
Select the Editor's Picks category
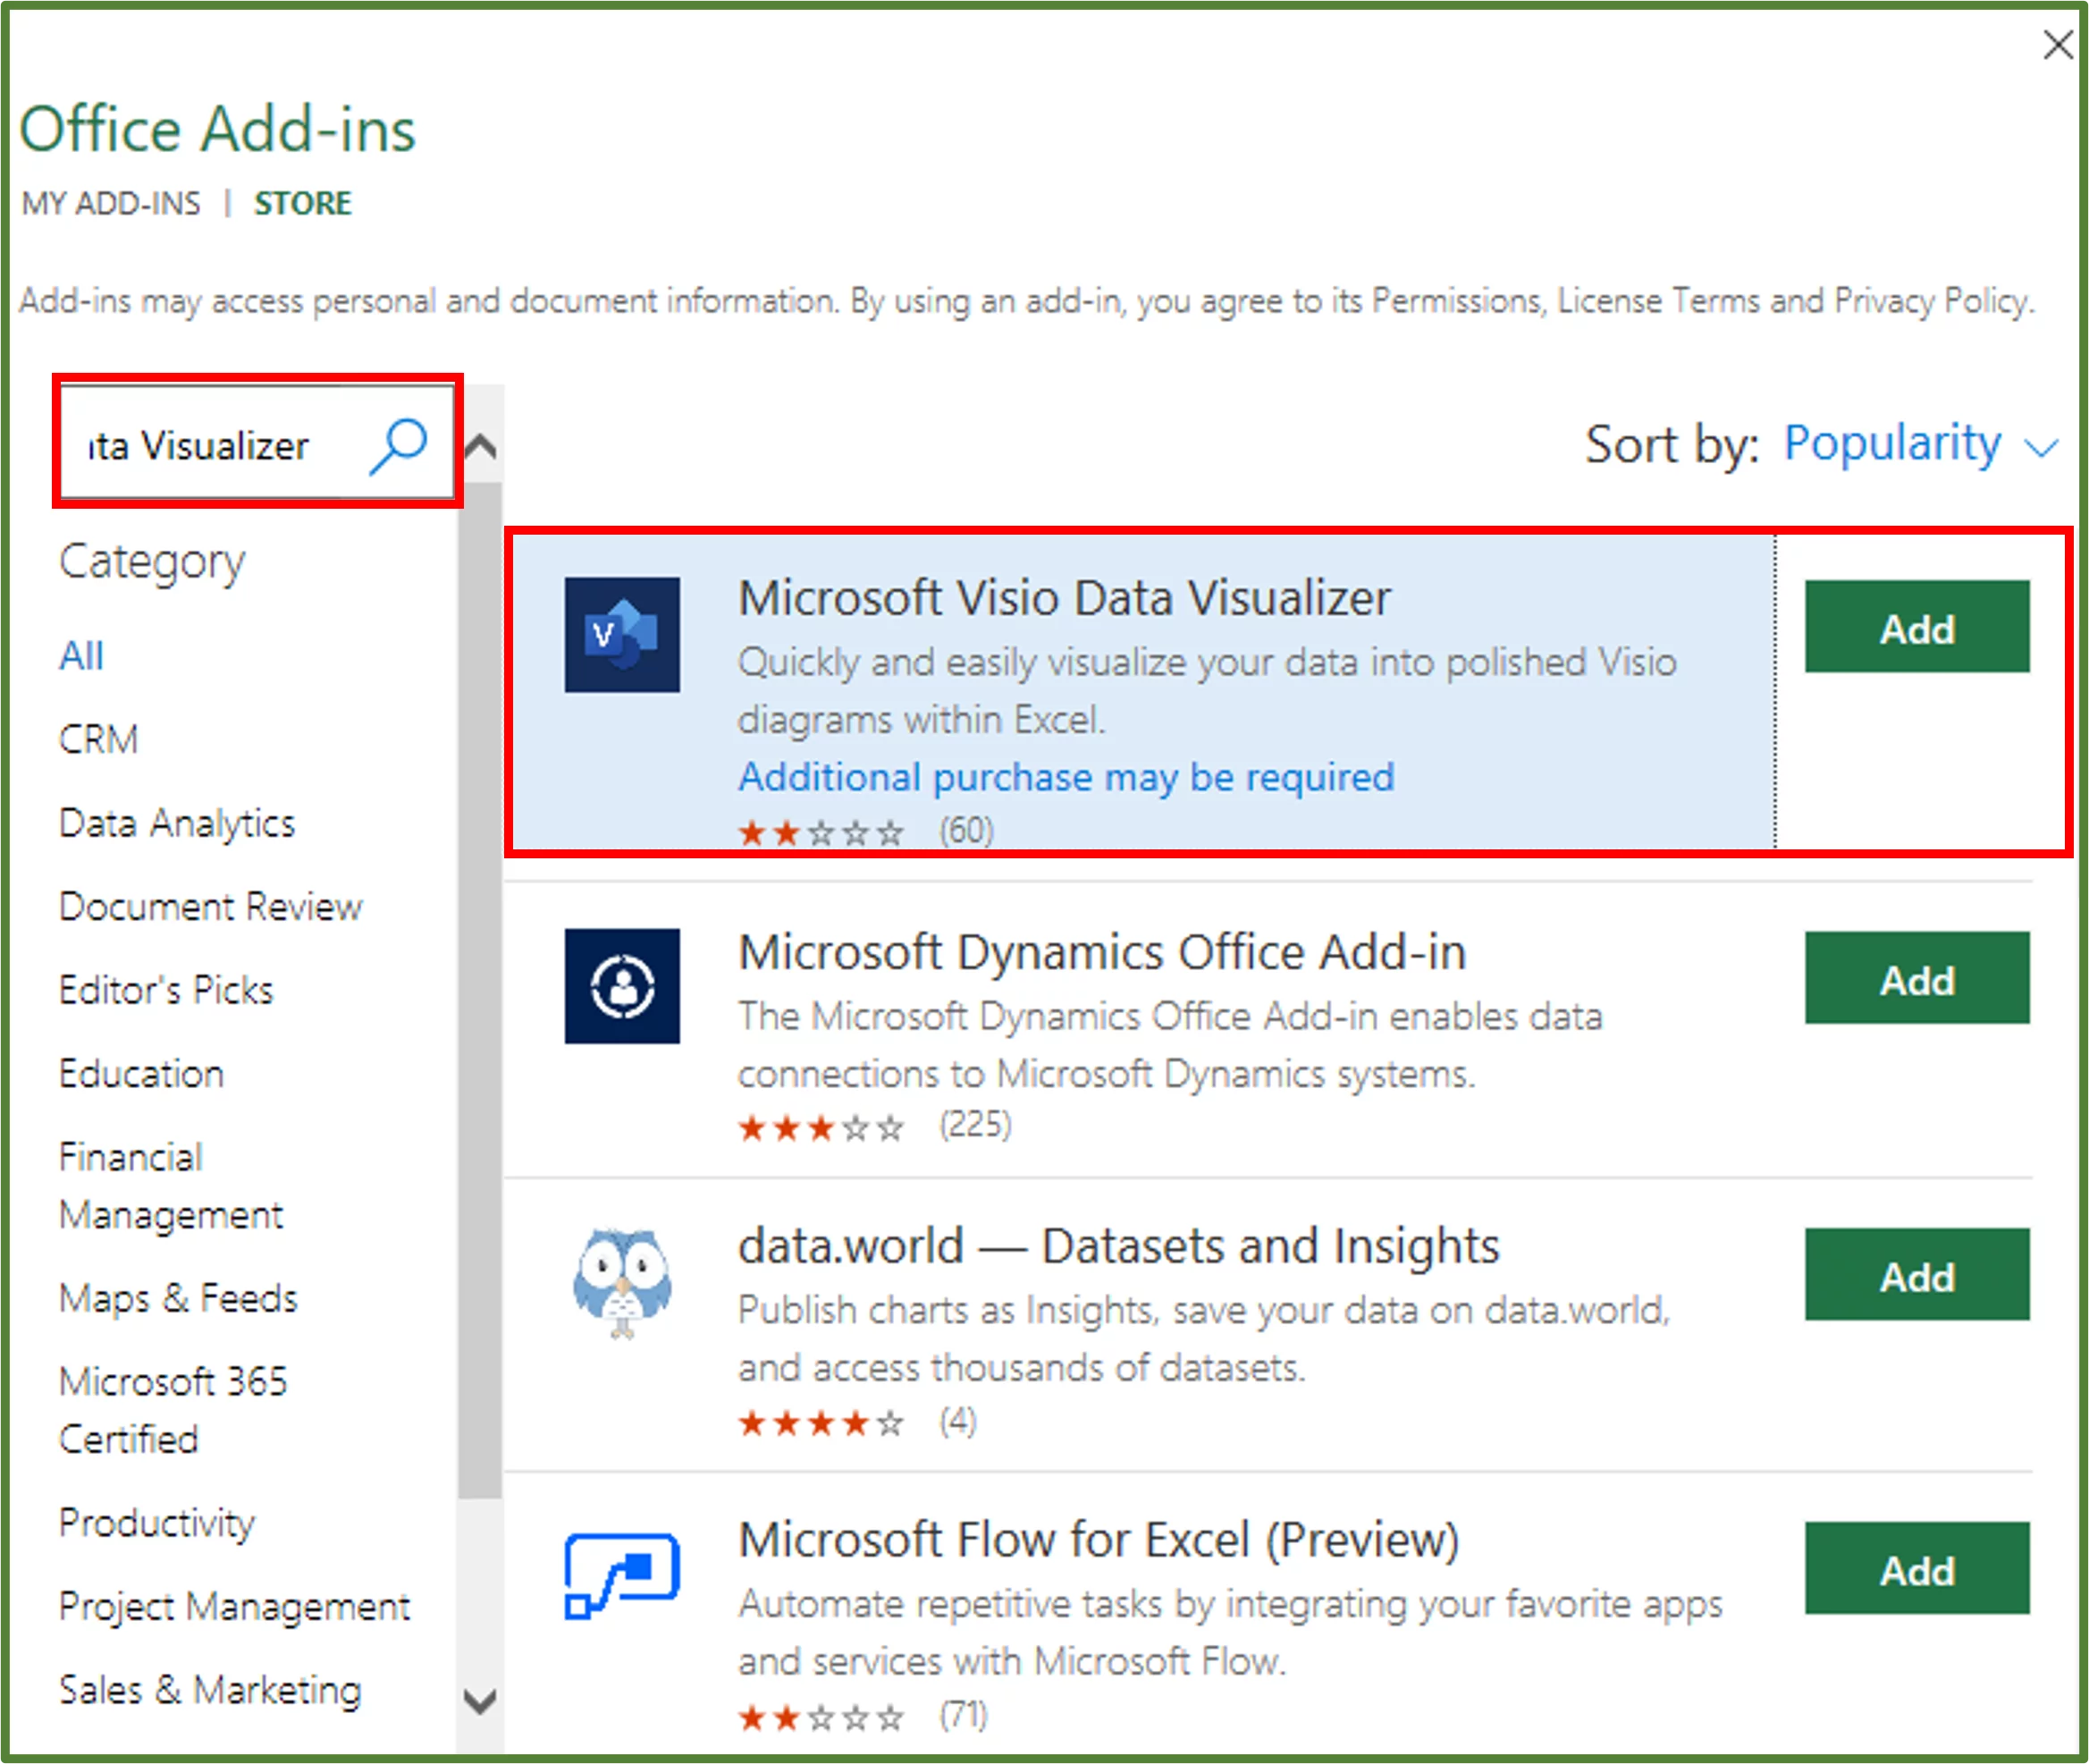point(164,990)
